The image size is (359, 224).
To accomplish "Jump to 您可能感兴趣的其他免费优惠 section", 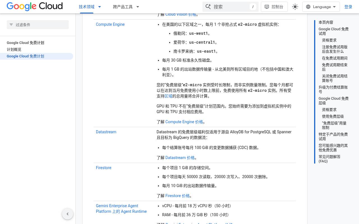I will click(333, 148).
